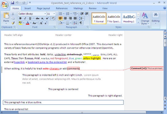Open Change Styles menu
167x114 pixels.
[x=145, y=19]
